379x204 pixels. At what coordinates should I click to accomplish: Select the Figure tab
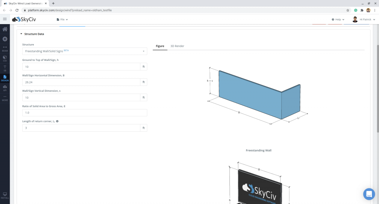160,46
